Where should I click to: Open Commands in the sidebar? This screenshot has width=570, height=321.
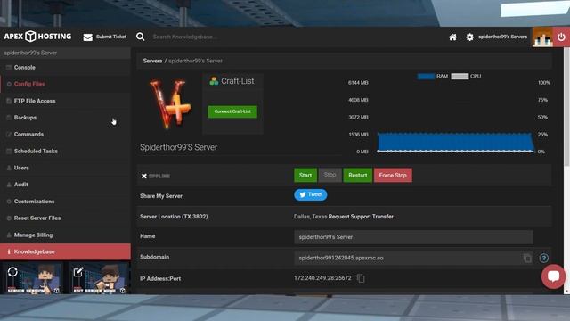[x=65, y=135]
